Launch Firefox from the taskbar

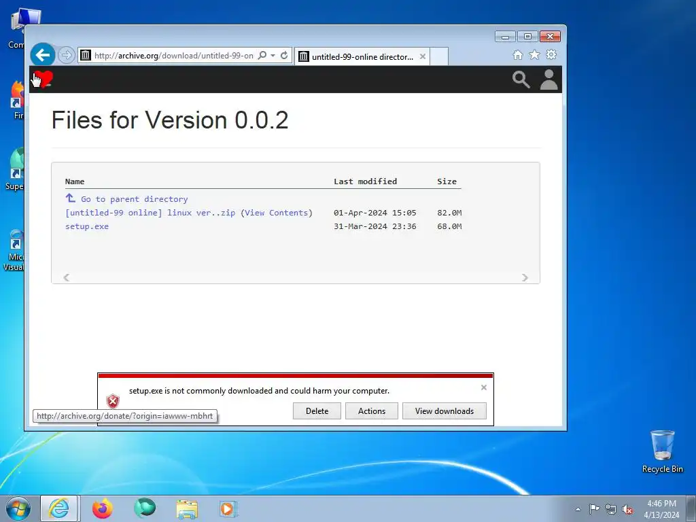click(x=103, y=508)
